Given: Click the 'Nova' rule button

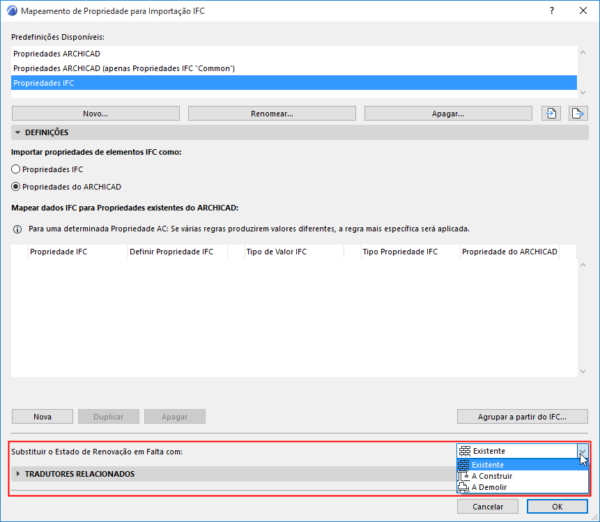Looking at the screenshot, I should click(x=43, y=416).
